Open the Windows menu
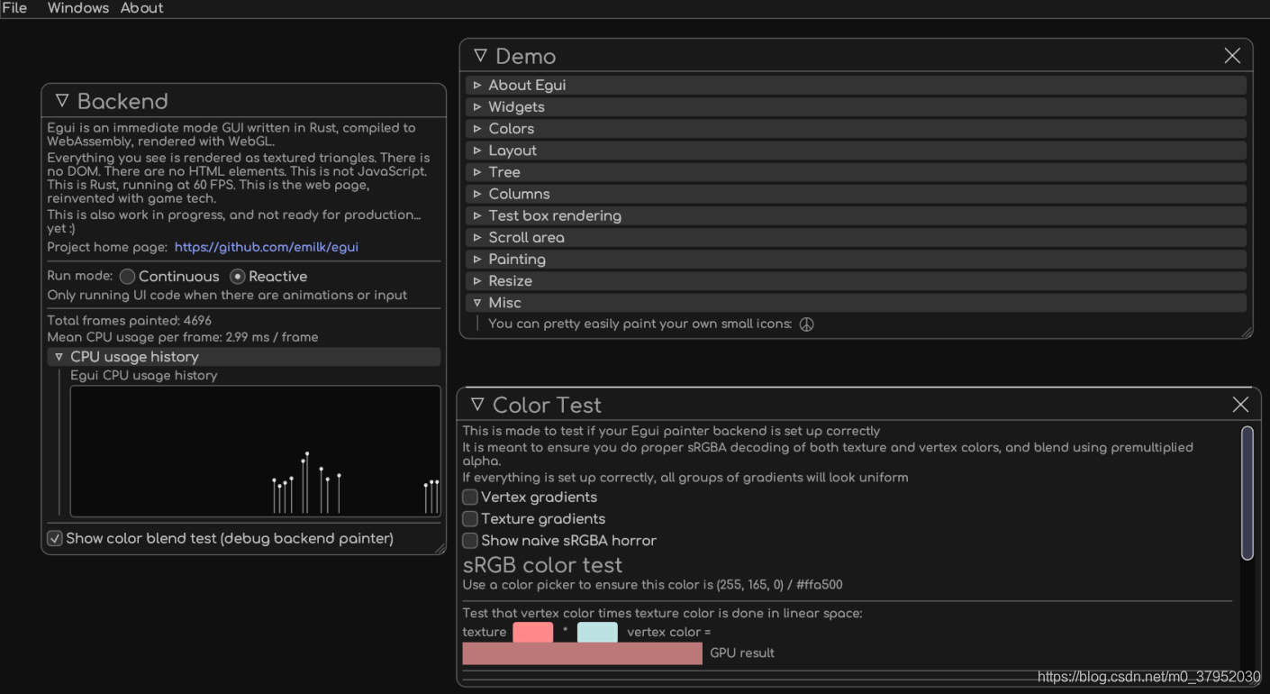Screen dimensions: 1270x694 (77, 8)
